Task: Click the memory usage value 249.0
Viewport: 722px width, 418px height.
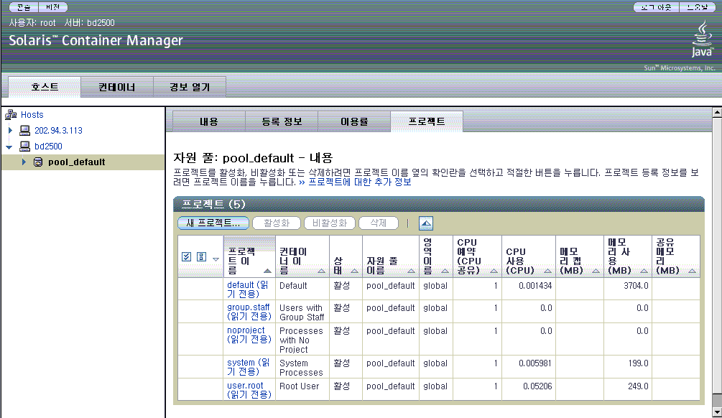Action: pyautogui.click(x=638, y=386)
